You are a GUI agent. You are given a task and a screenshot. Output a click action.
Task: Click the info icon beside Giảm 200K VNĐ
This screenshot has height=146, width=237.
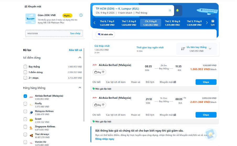(81, 15)
